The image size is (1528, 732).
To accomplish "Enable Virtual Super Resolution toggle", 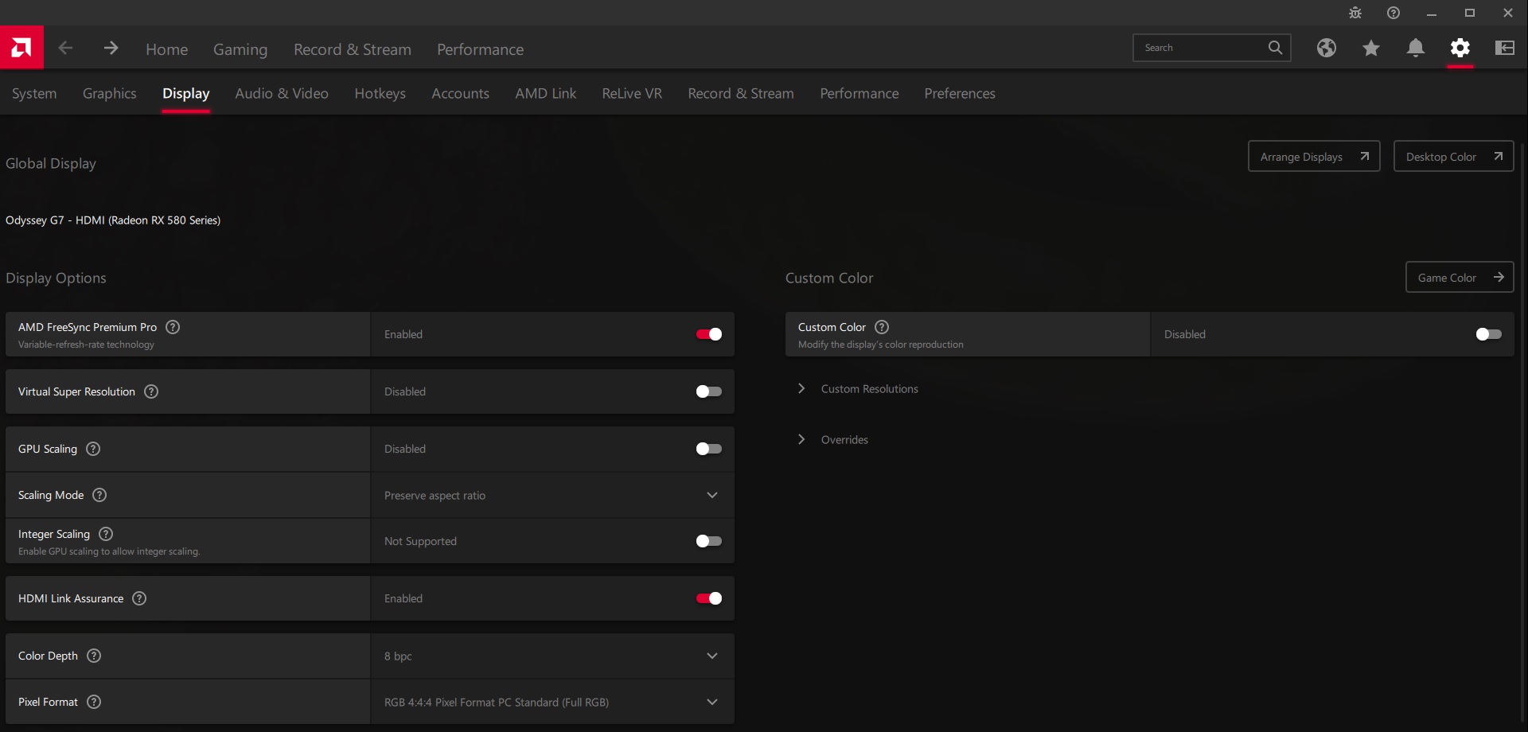I will point(709,391).
